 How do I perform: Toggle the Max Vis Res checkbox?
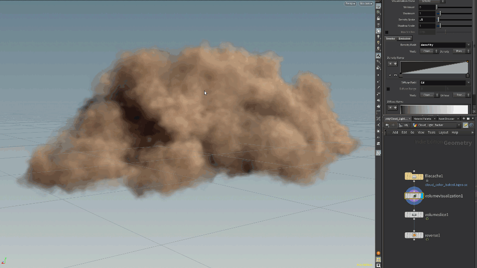coord(387,32)
